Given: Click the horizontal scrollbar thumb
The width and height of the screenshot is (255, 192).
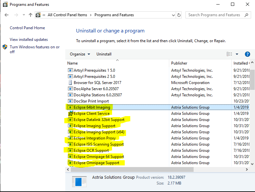Looking at the screenshot, I should point(132,169).
